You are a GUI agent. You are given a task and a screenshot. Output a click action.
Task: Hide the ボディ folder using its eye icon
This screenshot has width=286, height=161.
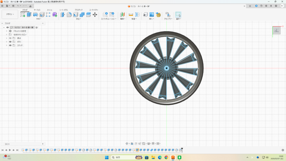(10, 42)
